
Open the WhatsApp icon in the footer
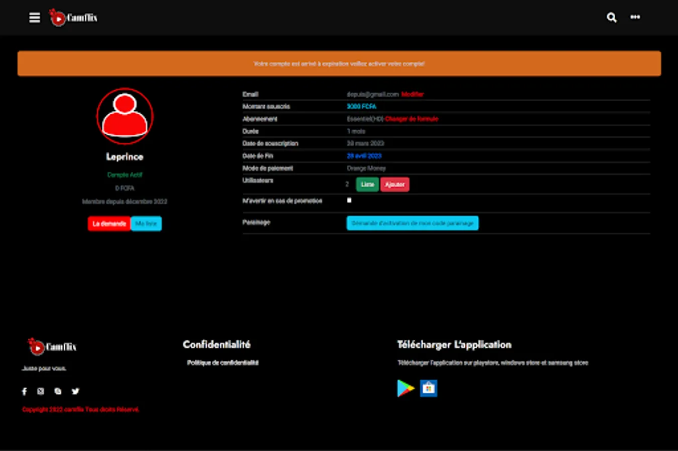(57, 391)
